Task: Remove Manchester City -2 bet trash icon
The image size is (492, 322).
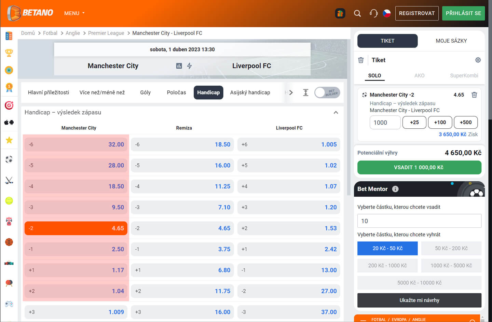Action: point(474,95)
